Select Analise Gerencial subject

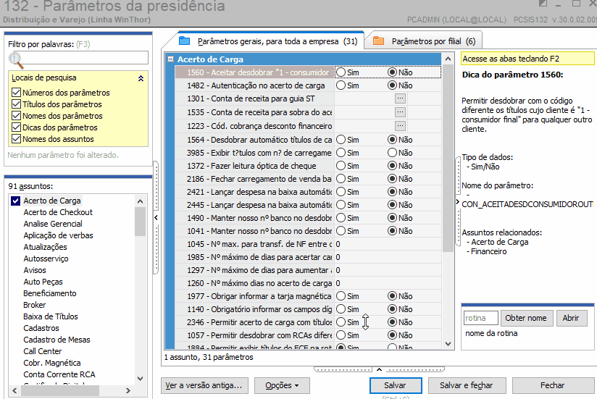coord(53,224)
